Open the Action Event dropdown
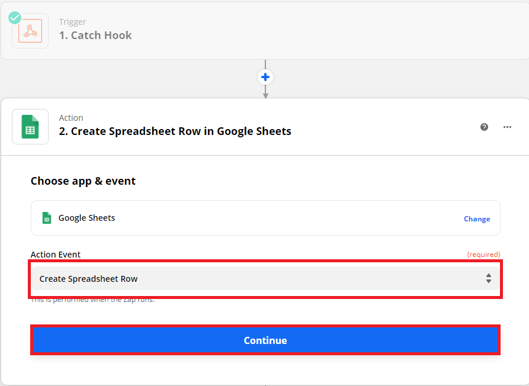This screenshot has width=529, height=386. click(x=265, y=278)
